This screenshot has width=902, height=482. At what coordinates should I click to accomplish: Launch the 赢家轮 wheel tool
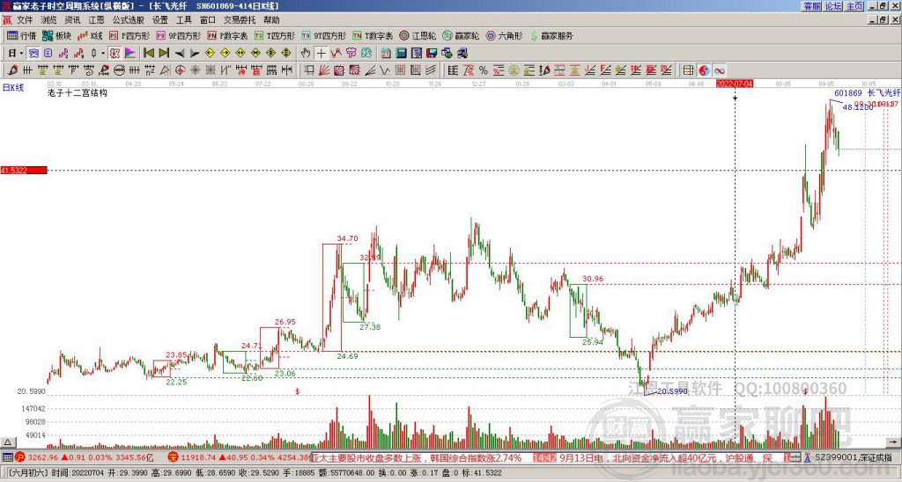pos(461,35)
